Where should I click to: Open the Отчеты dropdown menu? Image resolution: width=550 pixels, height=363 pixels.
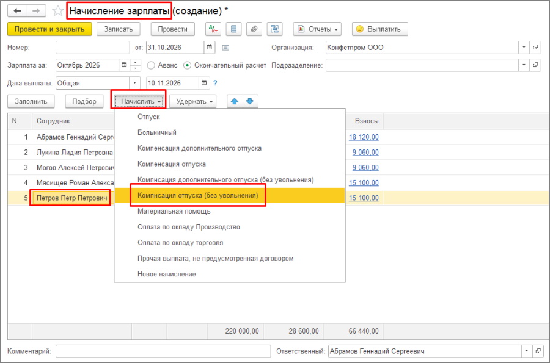(317, 29)
